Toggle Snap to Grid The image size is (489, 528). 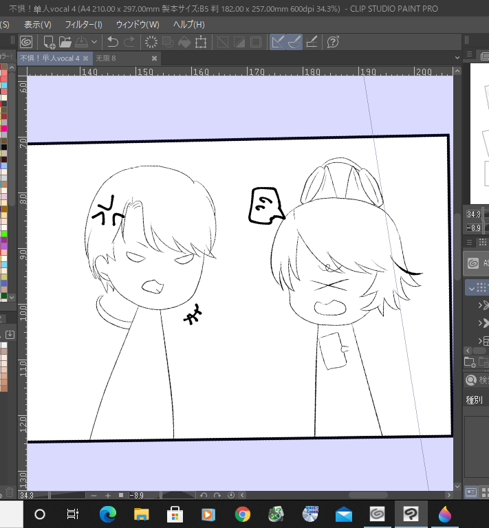coord(311,42)
